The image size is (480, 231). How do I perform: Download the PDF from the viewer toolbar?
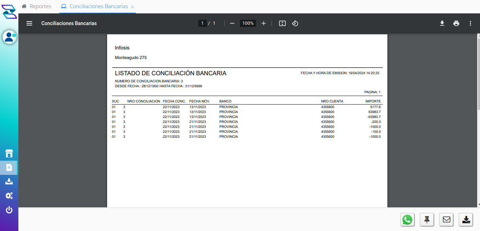point(442,23)
